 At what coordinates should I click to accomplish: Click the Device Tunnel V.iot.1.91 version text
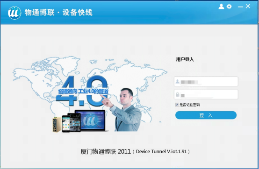pos(161,152)
